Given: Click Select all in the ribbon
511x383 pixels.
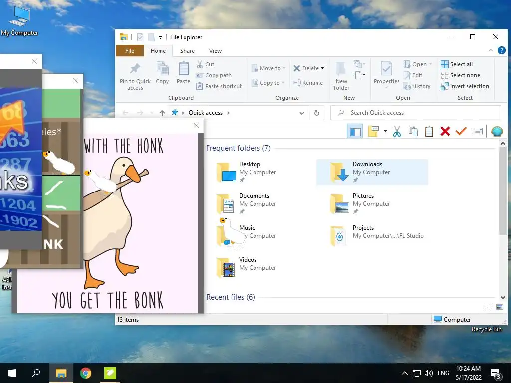Looking at the screenshot, I should 456,64.
